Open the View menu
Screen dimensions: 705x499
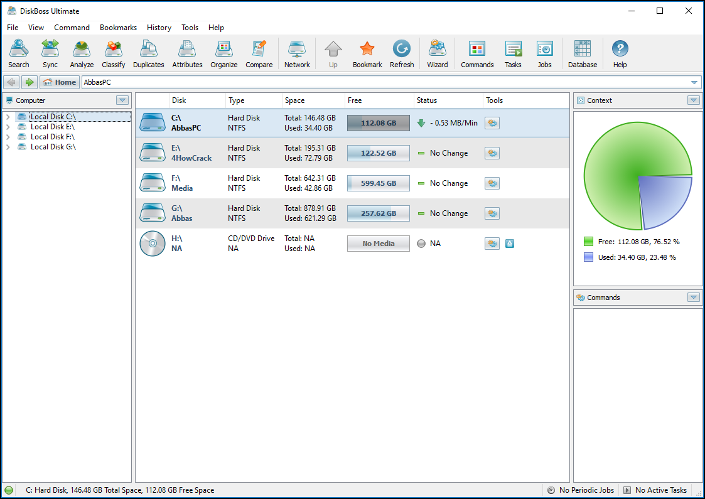click(36, 28)
